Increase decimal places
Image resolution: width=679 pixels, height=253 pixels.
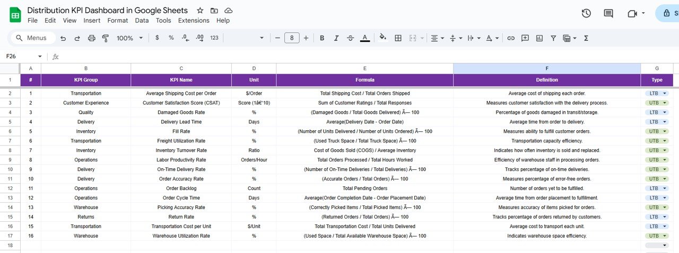[199, 38]
